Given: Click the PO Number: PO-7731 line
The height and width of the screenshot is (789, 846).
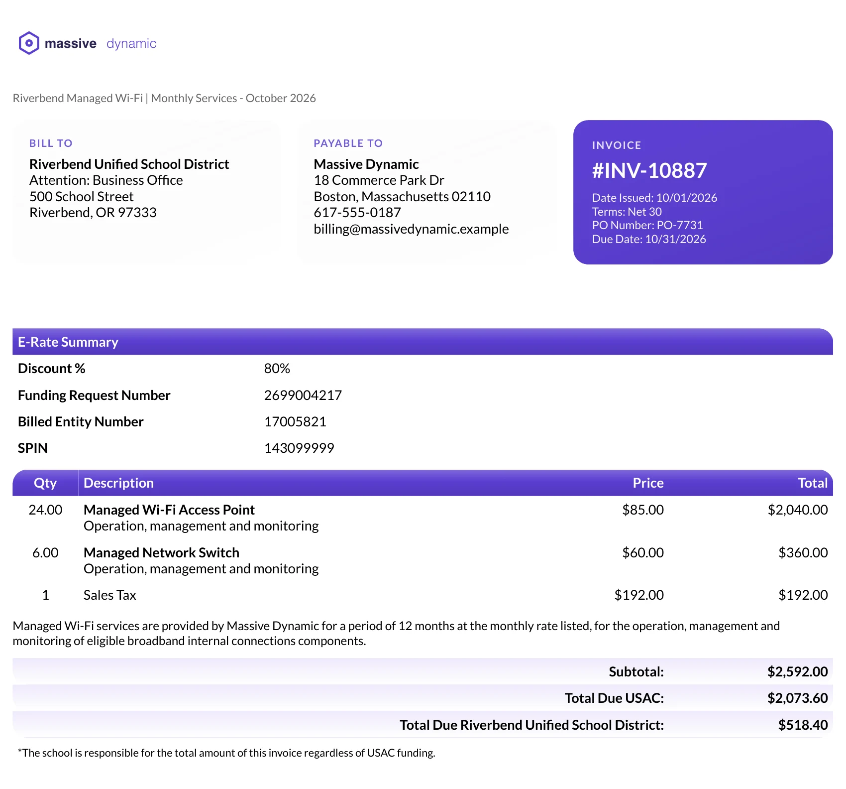Looking at the screenshot, I should 647,225.
